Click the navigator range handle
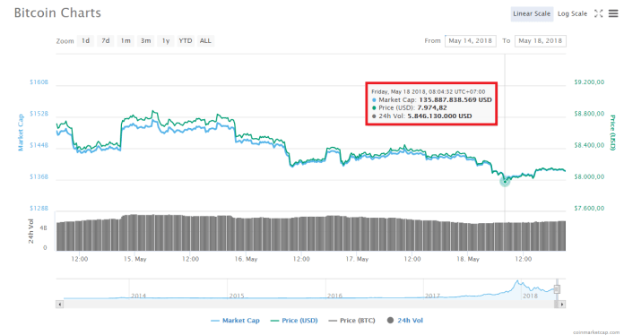This screenshot has height=335, width=624. click(x=557, y=289)
